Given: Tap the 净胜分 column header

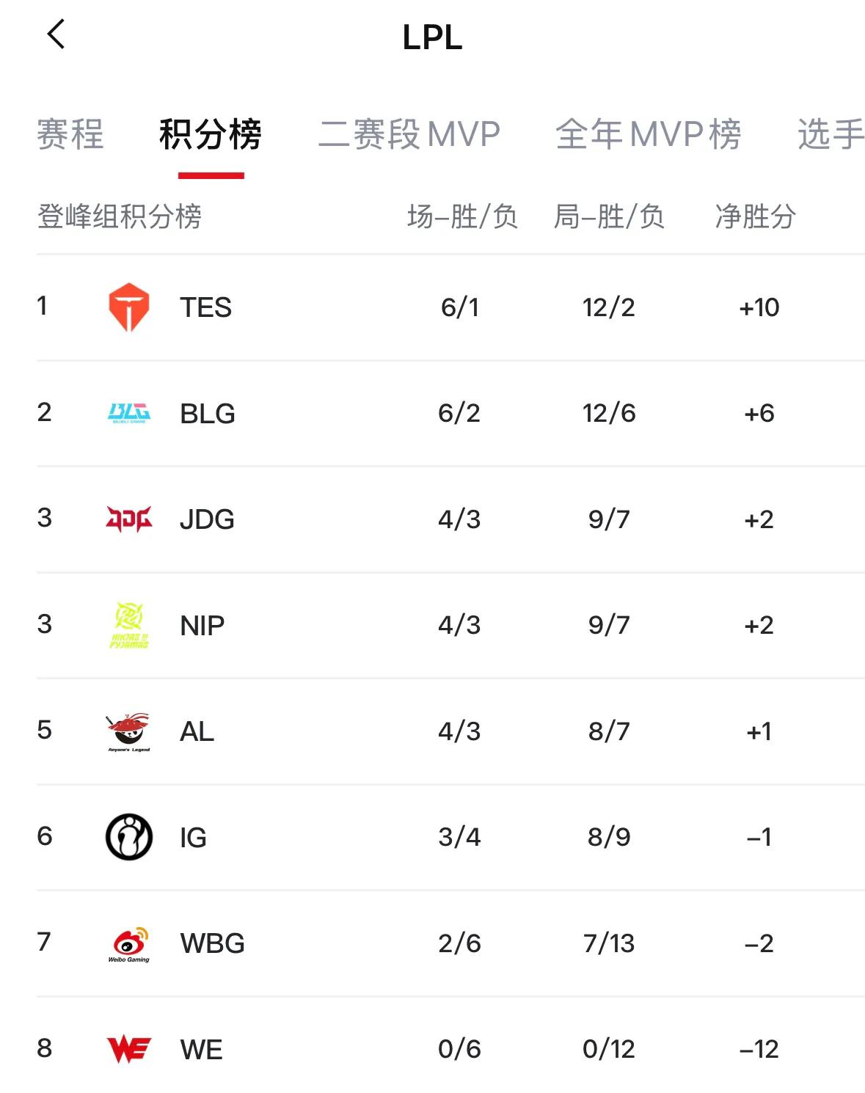Looking at the screenshot, I should pos(756,216).
